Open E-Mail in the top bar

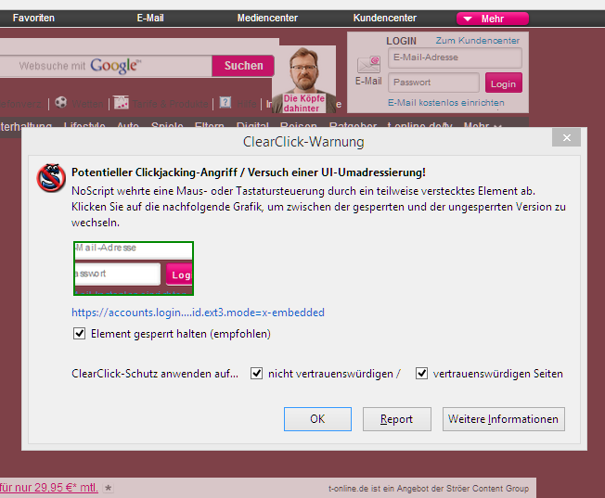pyautogui.click(x=150, y=18)
